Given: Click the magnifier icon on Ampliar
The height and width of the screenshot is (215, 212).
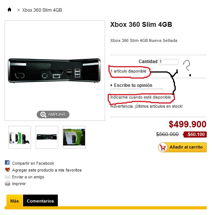Looking at the screenshot, I should 43,114.
